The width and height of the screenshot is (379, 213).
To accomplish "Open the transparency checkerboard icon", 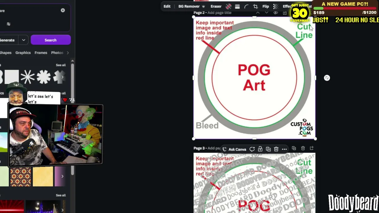I will click(x=275, y=7).
